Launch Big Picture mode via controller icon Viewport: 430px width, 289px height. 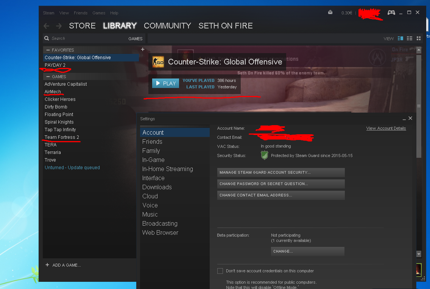(x=391, y=13)
